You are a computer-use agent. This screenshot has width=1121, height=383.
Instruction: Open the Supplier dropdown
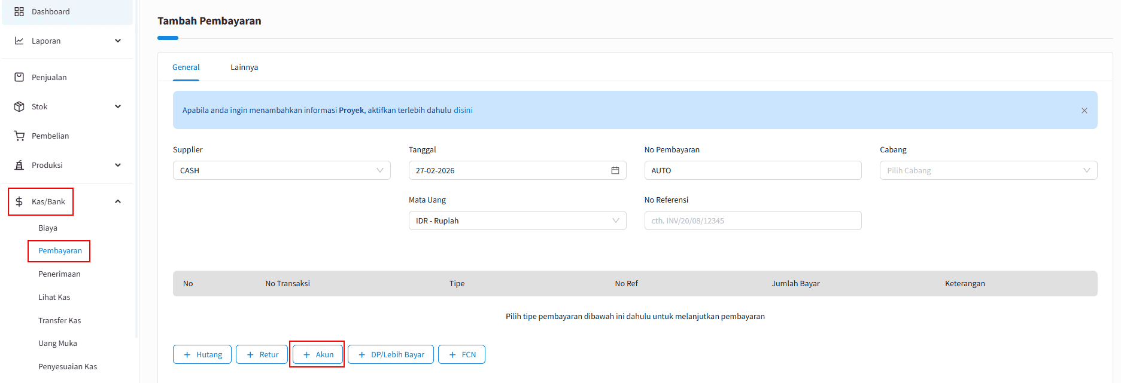point(281,170)
